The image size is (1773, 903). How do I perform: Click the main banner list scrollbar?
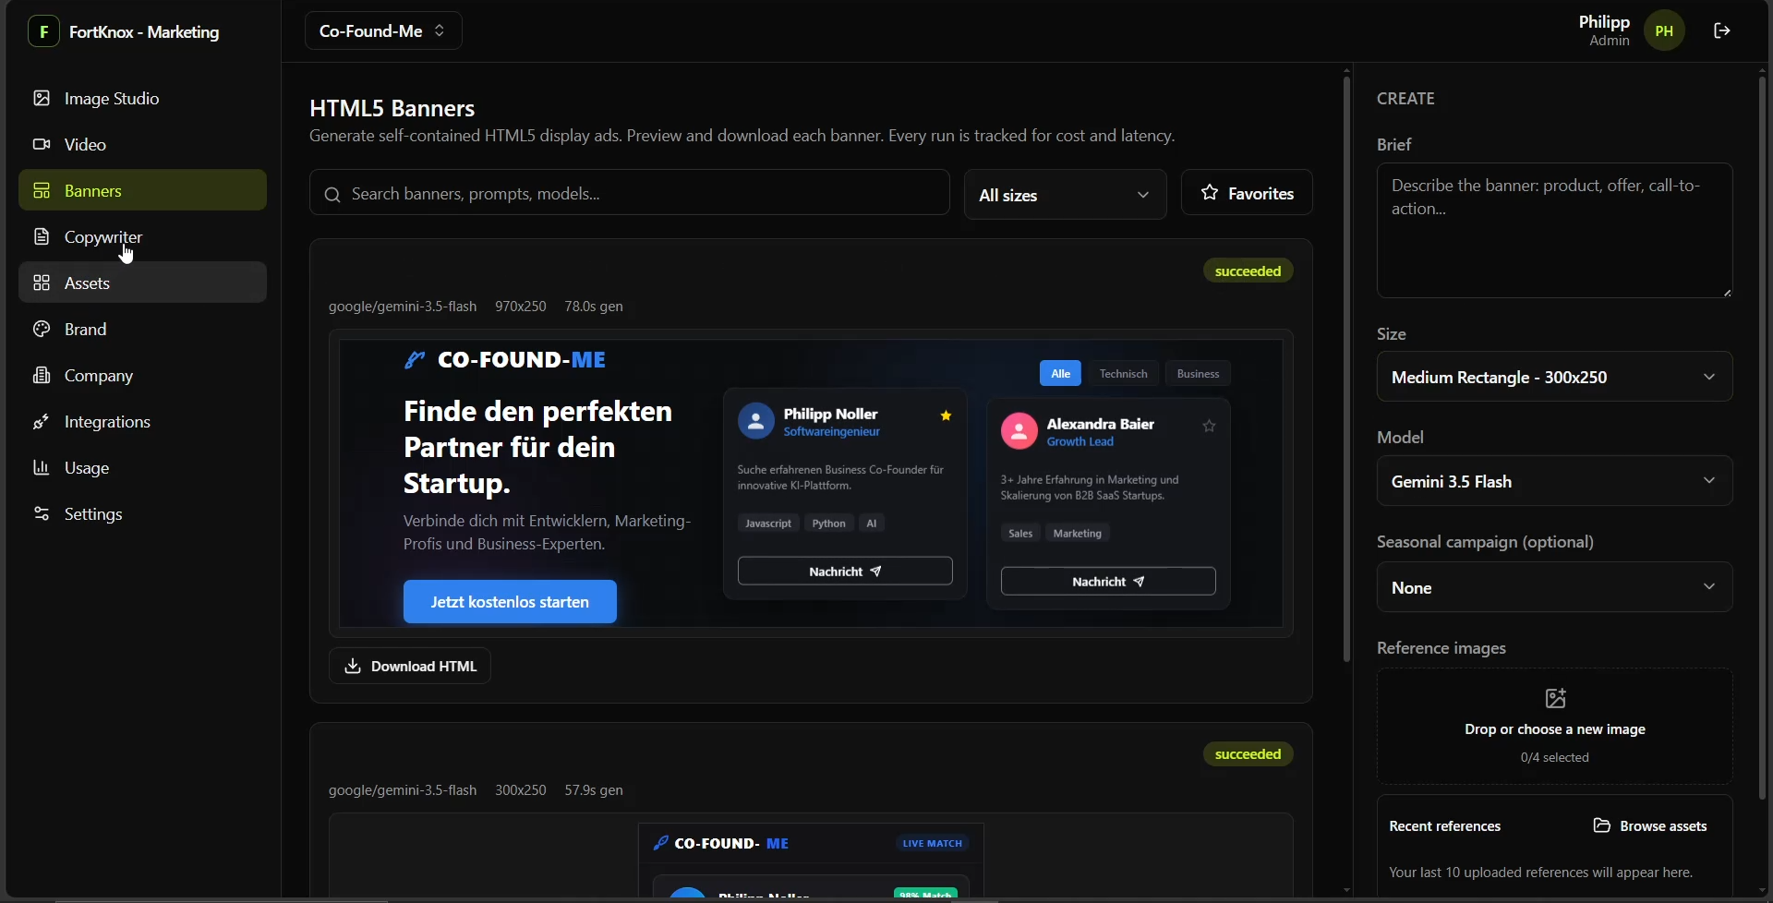[1347, 369]
